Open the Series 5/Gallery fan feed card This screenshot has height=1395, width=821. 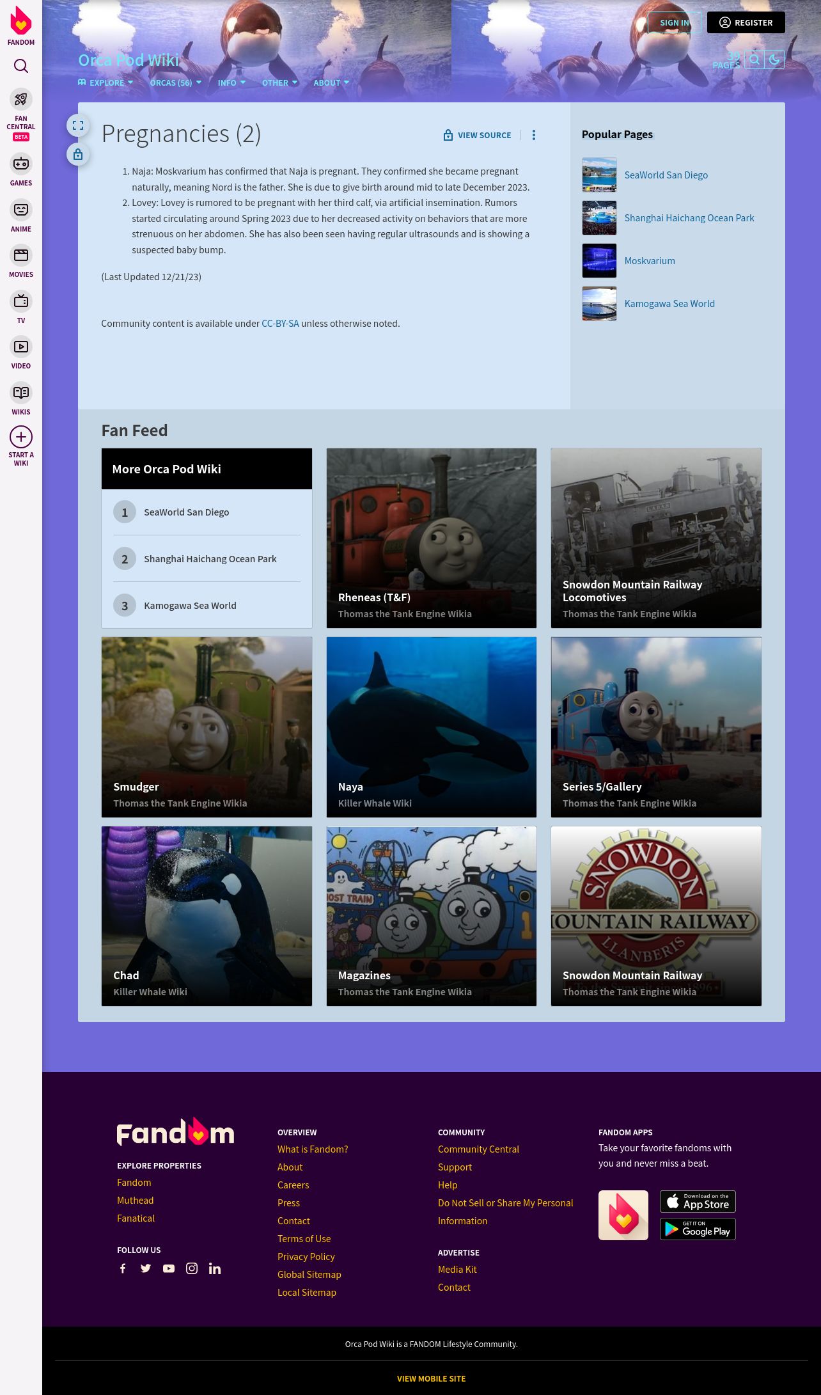pos(656,727)
